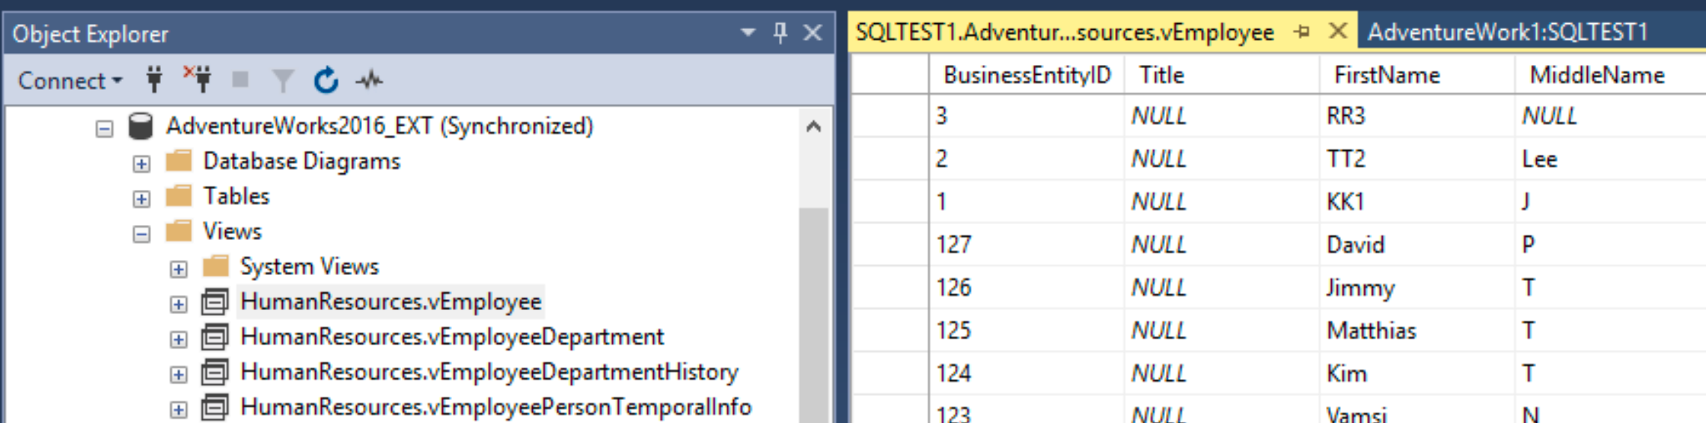The image size is (1706, 423).
Task: Select System Views tree item
Action: 309,266
